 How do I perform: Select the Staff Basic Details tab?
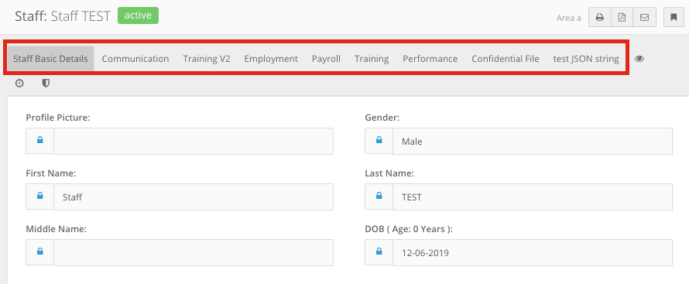pos(50,59)
